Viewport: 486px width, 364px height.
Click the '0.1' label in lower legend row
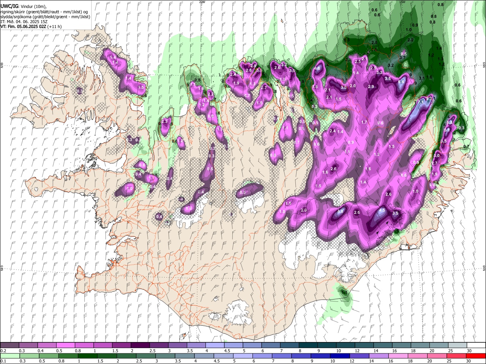click(x=3, y=361)
